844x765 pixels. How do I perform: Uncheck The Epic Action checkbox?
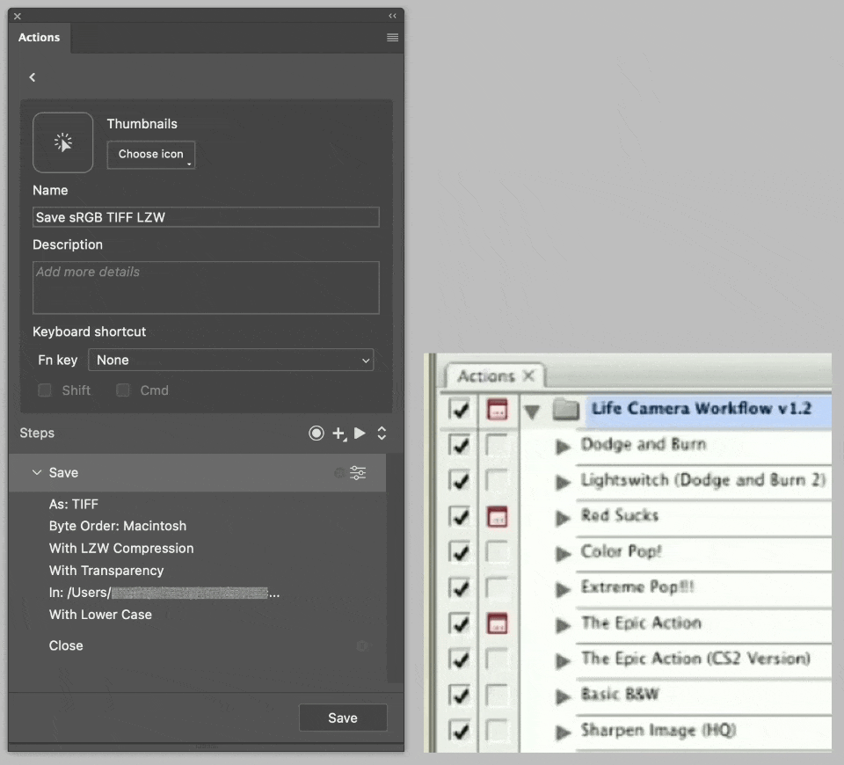pos(459,624)
